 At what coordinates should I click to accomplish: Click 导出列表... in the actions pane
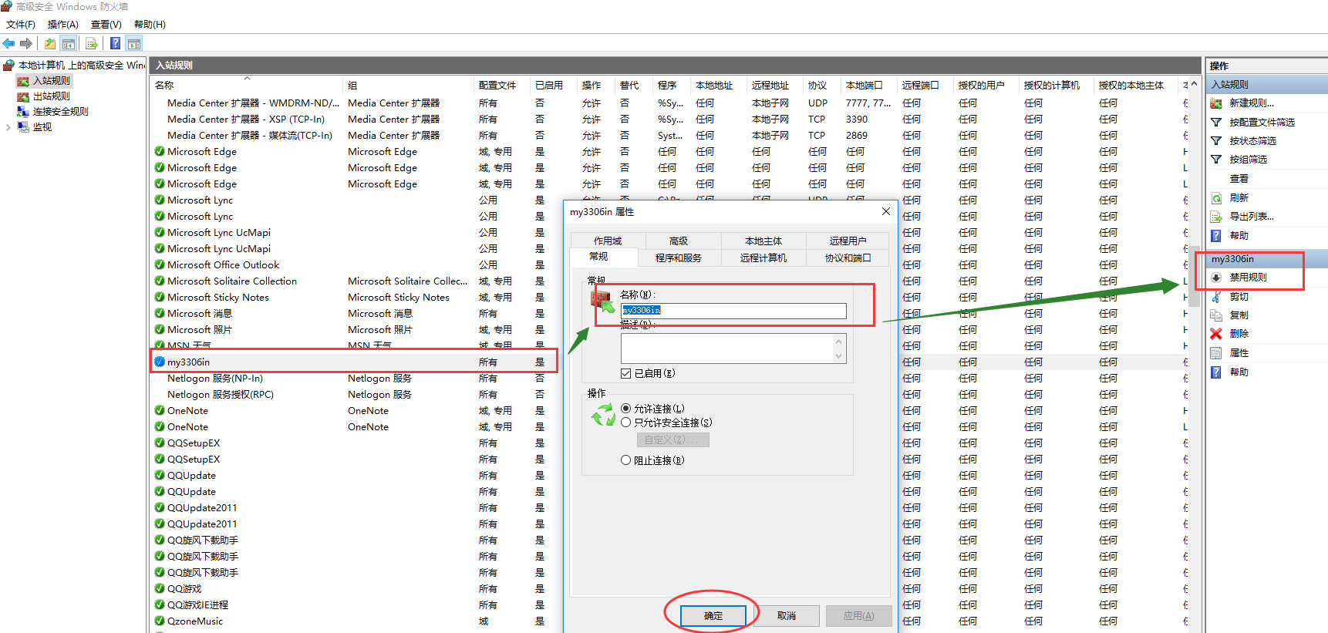(1252, 216)
